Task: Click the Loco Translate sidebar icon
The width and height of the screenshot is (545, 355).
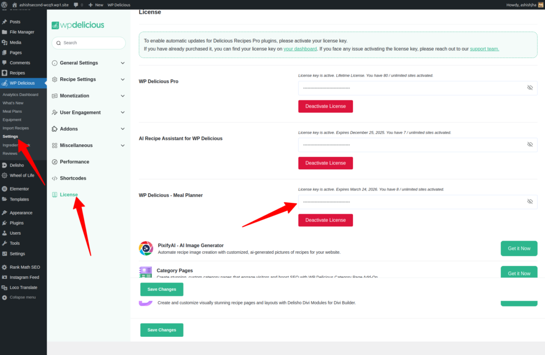Action: [4, 287]
